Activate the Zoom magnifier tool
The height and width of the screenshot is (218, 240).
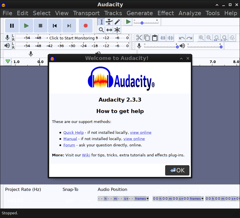coord(101,30)
